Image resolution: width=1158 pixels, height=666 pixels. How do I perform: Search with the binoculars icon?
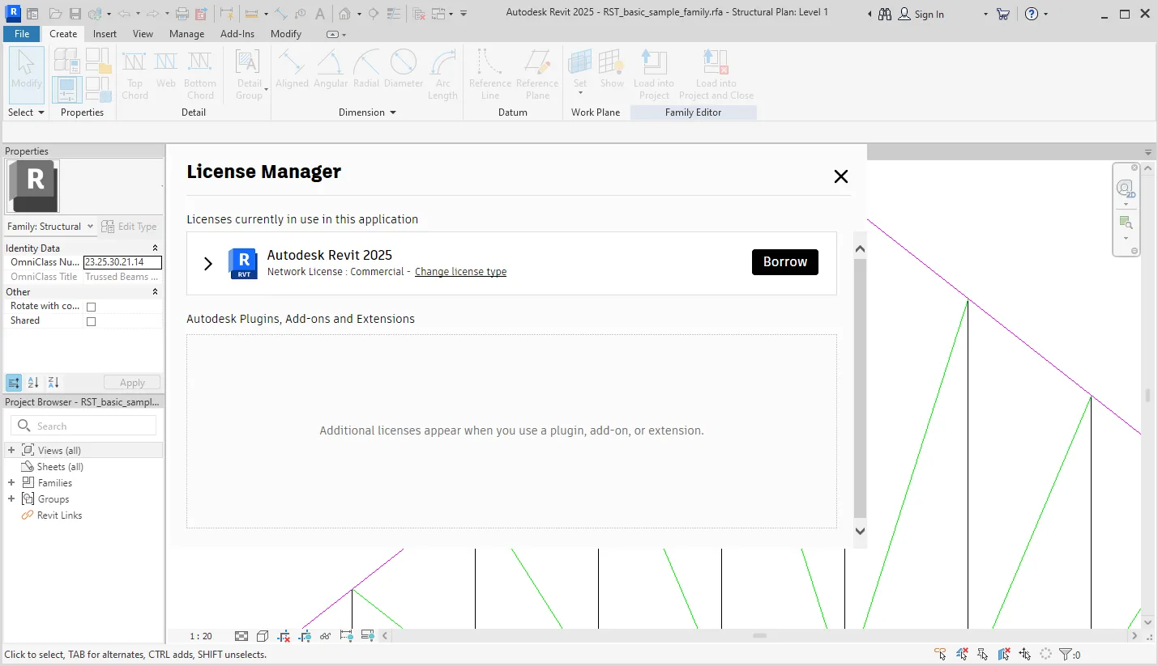coord(884,14)
